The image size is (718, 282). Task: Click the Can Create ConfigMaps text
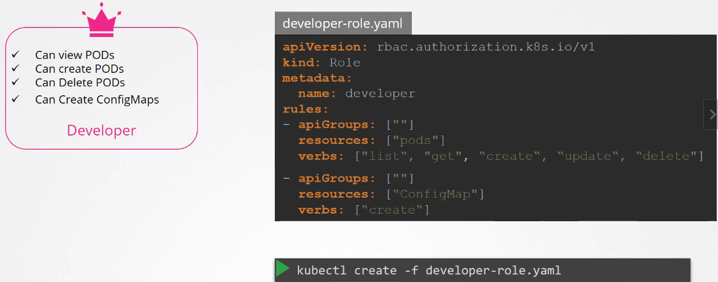pos(97,99)
